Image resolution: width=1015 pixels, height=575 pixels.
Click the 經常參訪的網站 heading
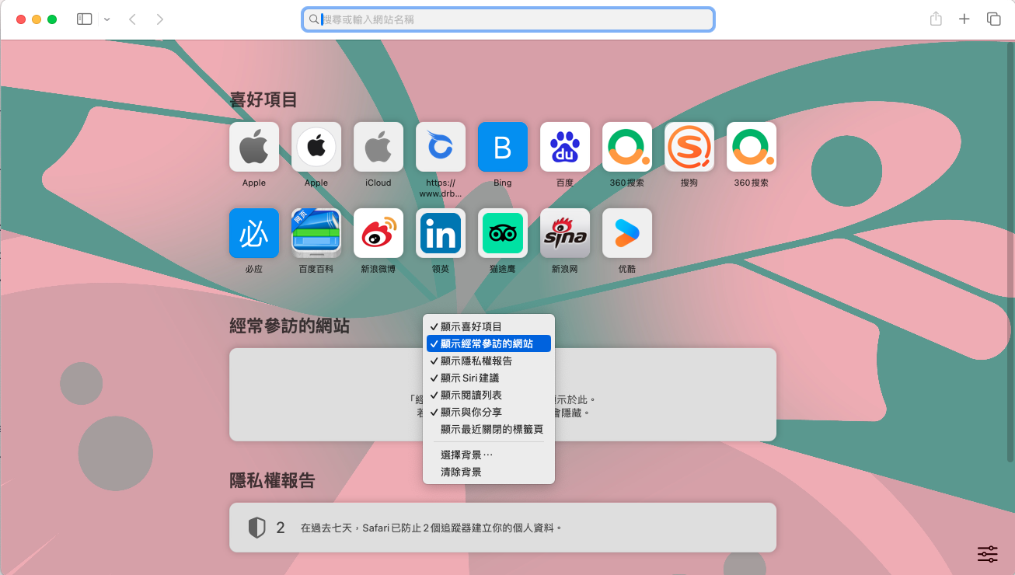(x=289, y=326)
